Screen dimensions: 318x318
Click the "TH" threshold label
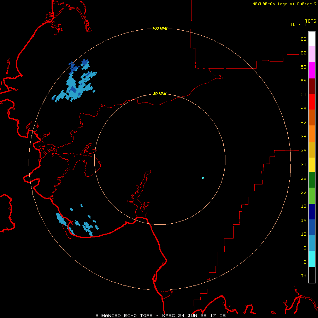[x=304, y=276]
